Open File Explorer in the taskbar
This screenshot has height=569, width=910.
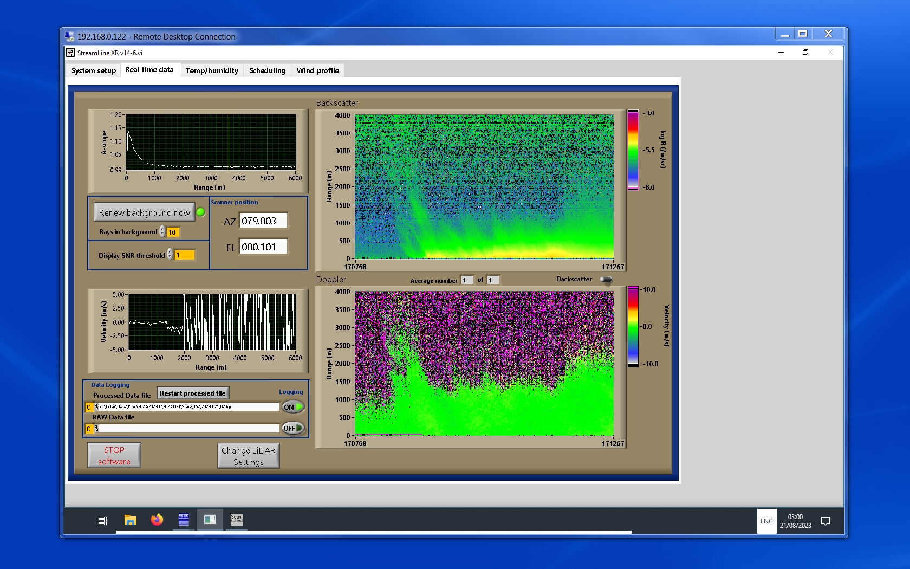(130, 520)
